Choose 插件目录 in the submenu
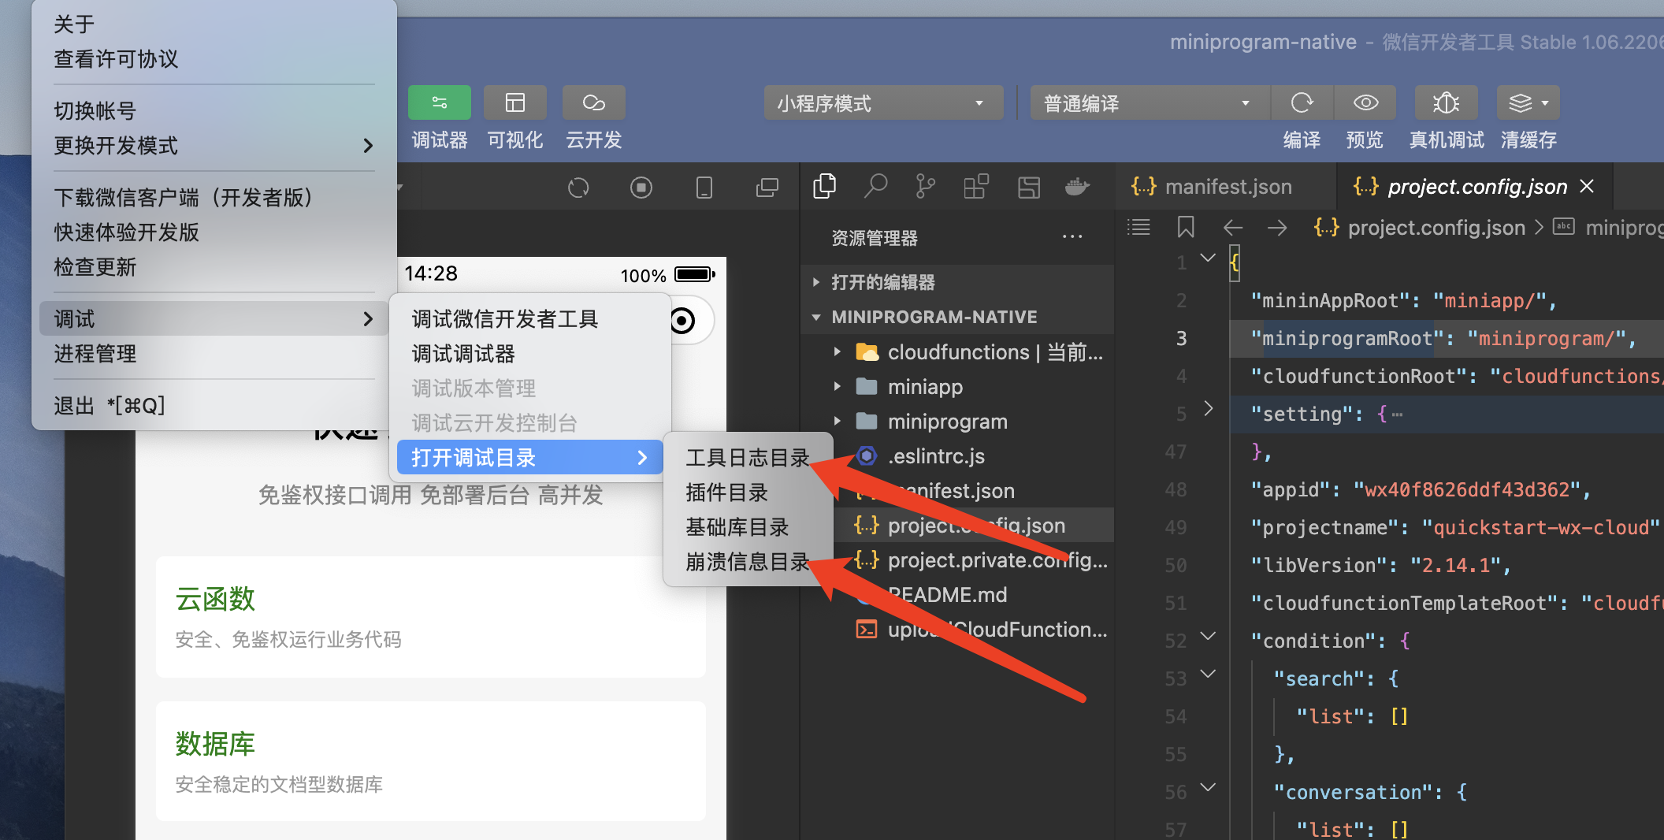The height and width of the screenshot is (840, 1664). [748, 492]
